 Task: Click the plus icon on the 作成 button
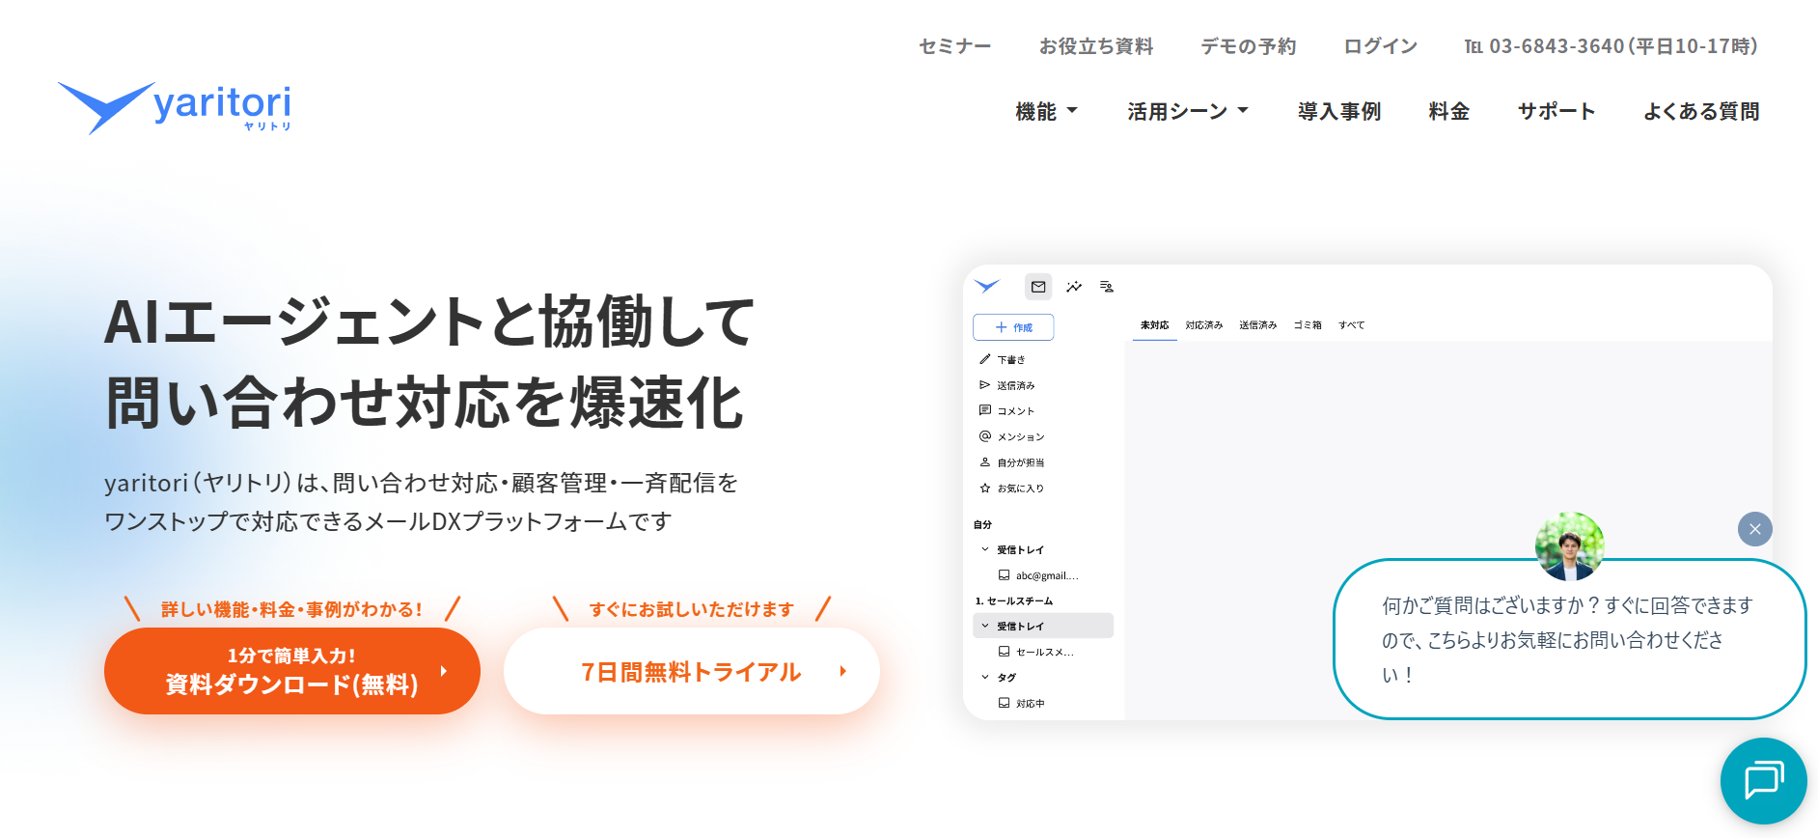tap(1001, 327)
